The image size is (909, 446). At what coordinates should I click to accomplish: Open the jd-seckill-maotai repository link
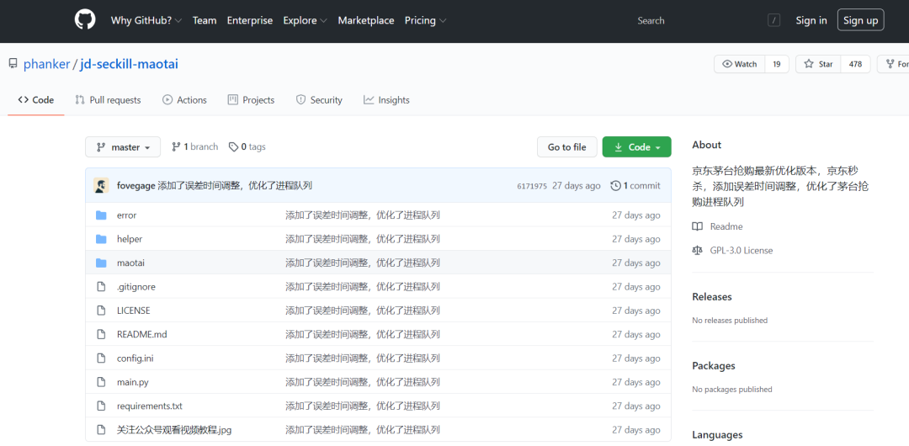(129, 64)
